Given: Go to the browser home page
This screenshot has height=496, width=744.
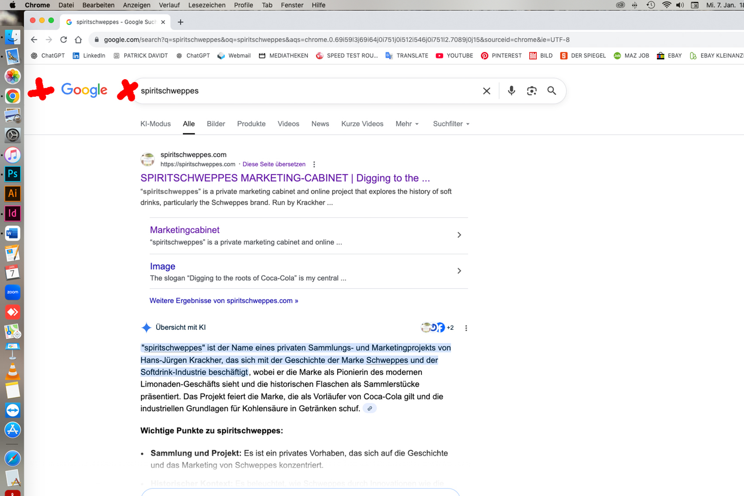Looking at the screenshot, I should 78,40.
